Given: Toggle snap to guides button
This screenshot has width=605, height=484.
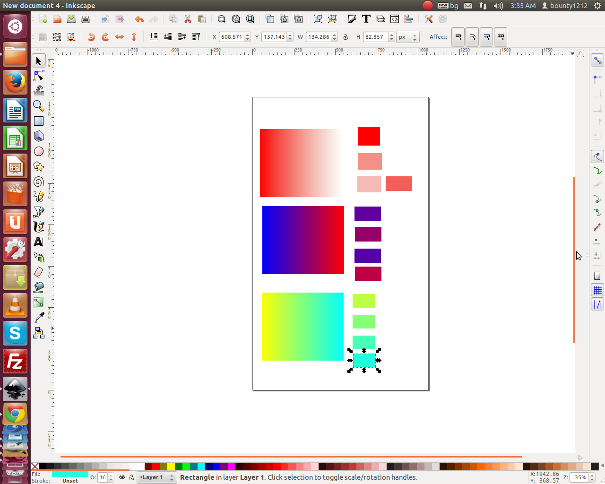Looking at the screenshot, I should 597,304.
